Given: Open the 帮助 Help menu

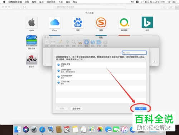Looking at the screenshot, I should [75, 2].
